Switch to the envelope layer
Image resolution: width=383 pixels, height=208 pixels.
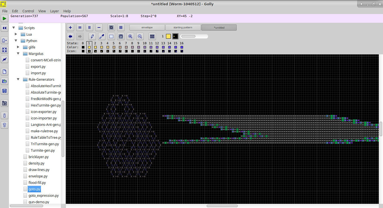(147, 27)
